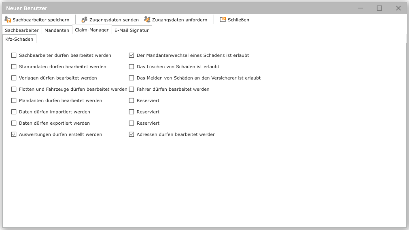This screenshot has height=230, width=409.
Task: Uncheck Auswertungen dürfen erstellt werden
Action: (x=14, y=134)
